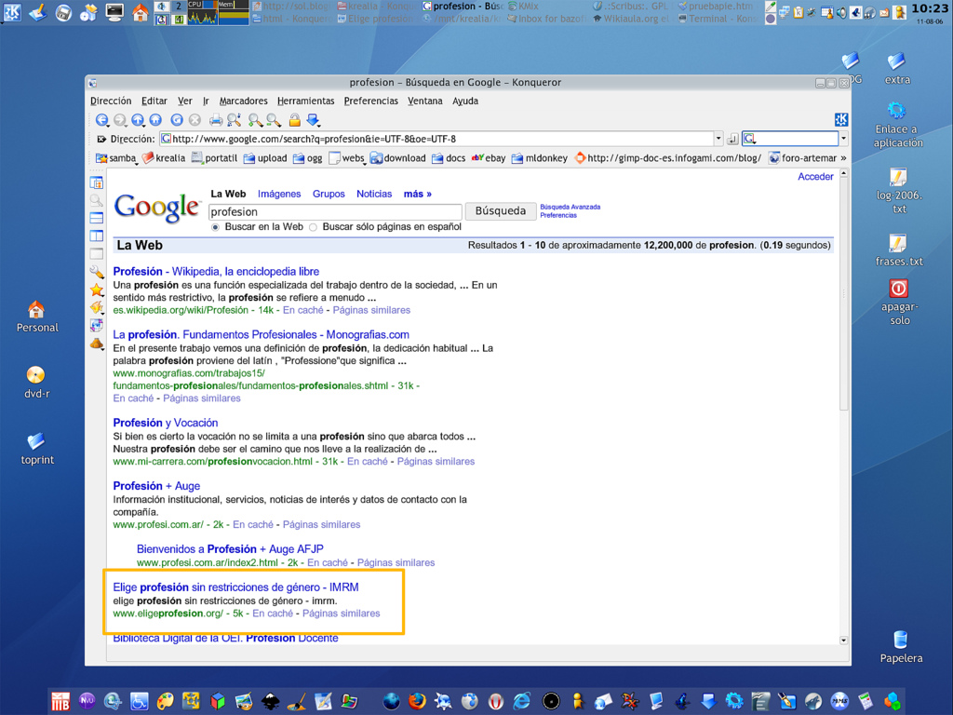953x715 pixels.
Task: Open the K menu on the top panel
Action: coord(12,12)
